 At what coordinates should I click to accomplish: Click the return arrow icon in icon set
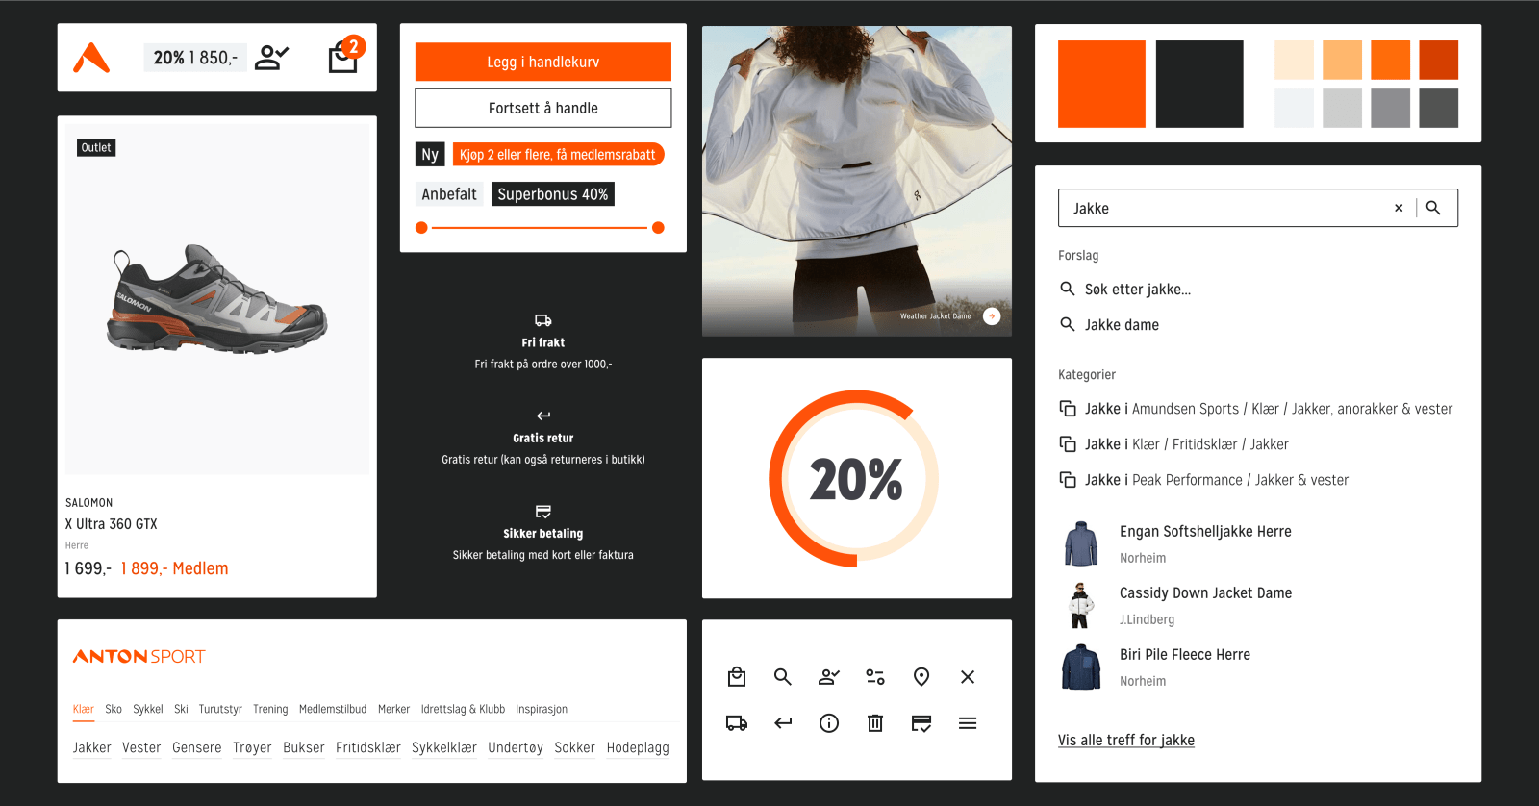[783, 723]
